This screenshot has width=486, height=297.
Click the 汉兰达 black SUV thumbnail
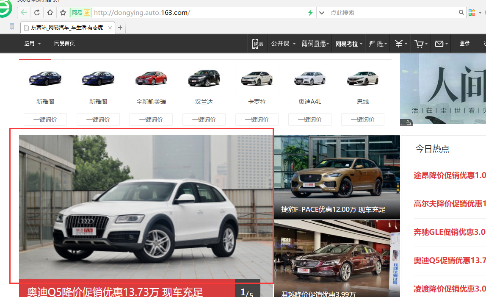204,78
